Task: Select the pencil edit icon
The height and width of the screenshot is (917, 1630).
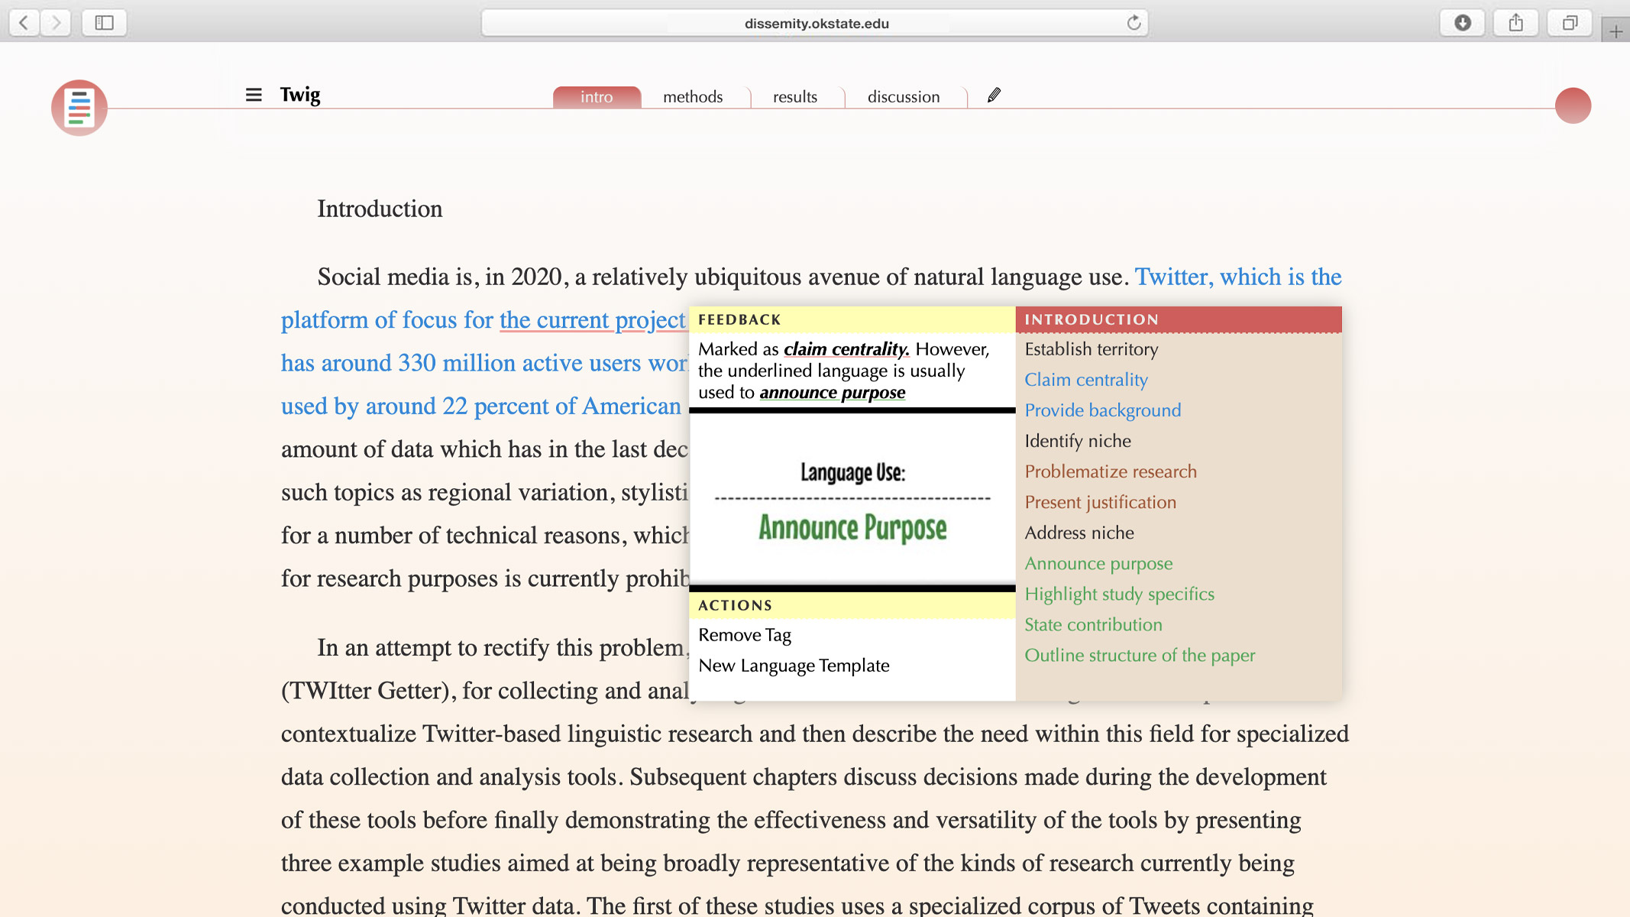Action: (994, 96)
